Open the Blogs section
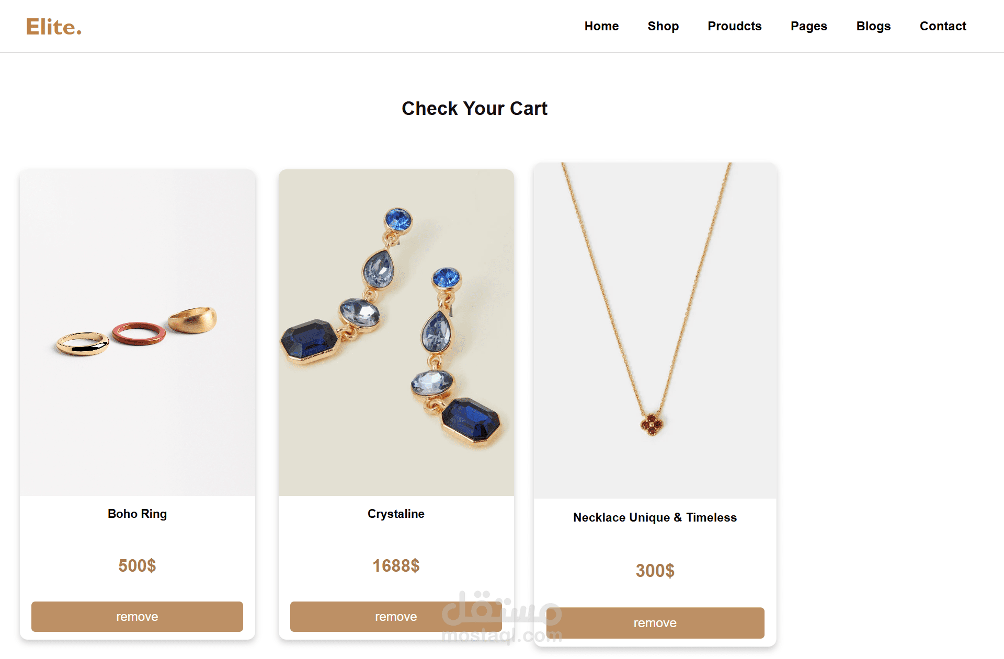 point(873,26)
